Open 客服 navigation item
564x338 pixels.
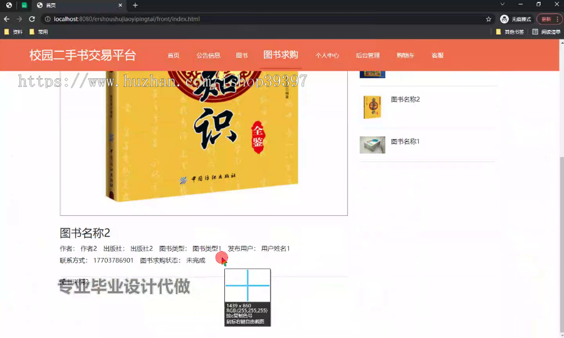tap(437, 55)
